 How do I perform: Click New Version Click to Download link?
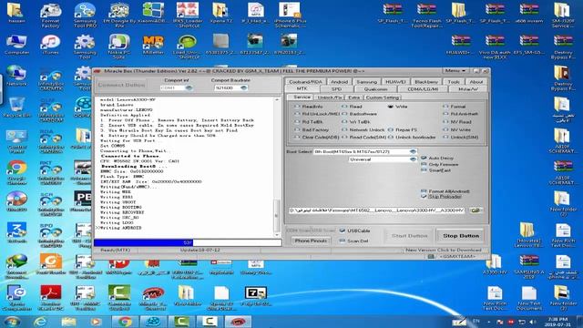pyautogui.click(x=444, y=250)
